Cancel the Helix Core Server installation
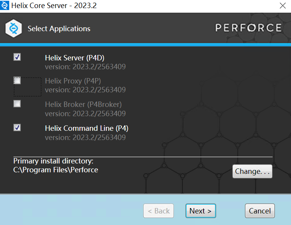Screen dimensions: 291x225 260,211
